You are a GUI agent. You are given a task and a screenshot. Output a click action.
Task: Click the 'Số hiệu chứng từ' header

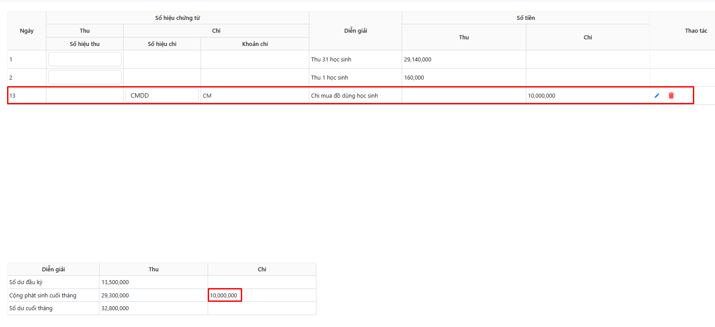click(177, 18)
